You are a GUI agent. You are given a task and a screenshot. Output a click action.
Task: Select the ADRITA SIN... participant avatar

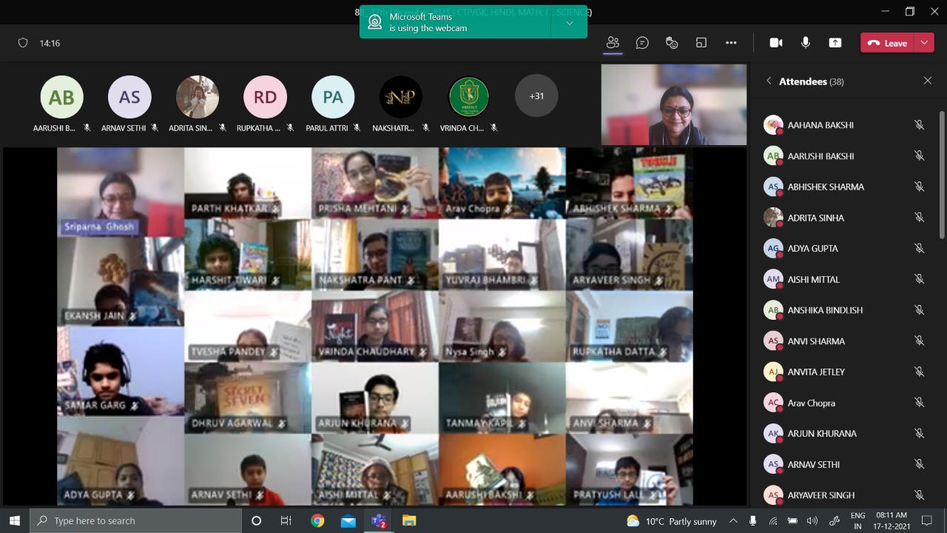point(198,97)
